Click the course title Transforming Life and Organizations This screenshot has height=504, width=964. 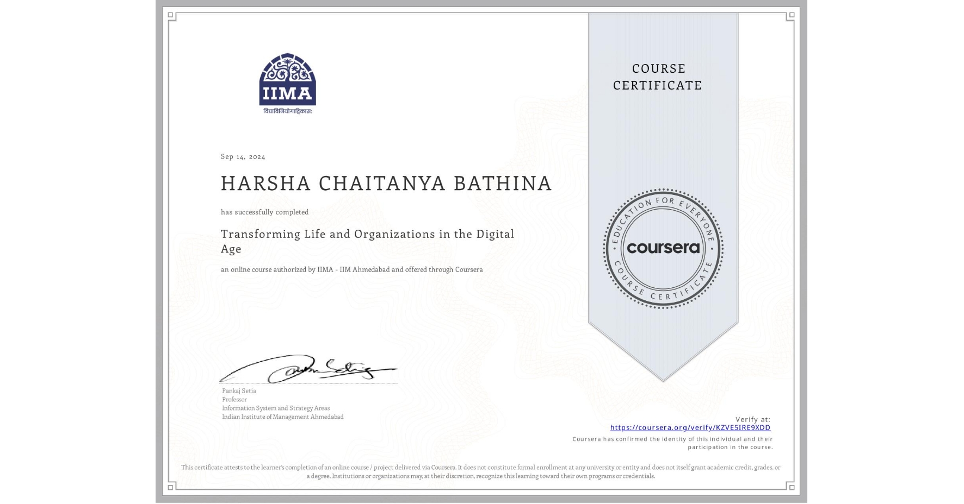(x=367, y=241)
